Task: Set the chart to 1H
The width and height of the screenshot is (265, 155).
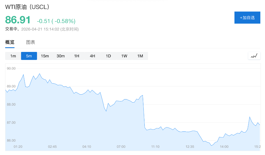Action: [x=77, y=56]
